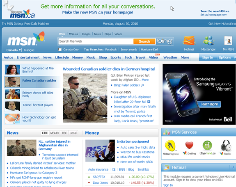The height and width of the screenshot is (187, 236).
Task: Collapse the Hotmail module chevron
Action: (x=233, y=167)
